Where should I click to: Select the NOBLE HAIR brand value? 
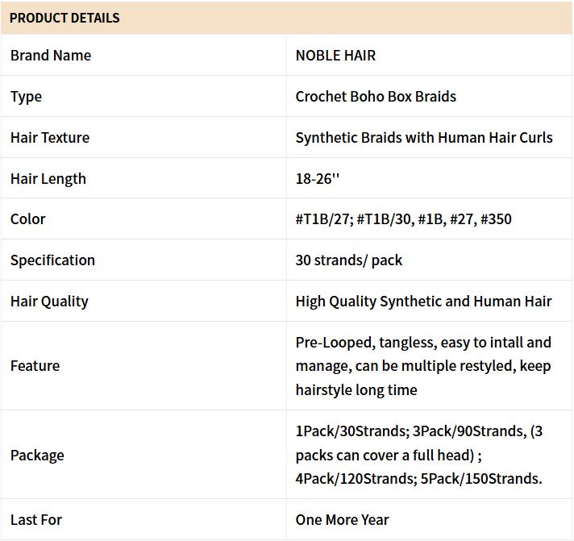[335, 56]
